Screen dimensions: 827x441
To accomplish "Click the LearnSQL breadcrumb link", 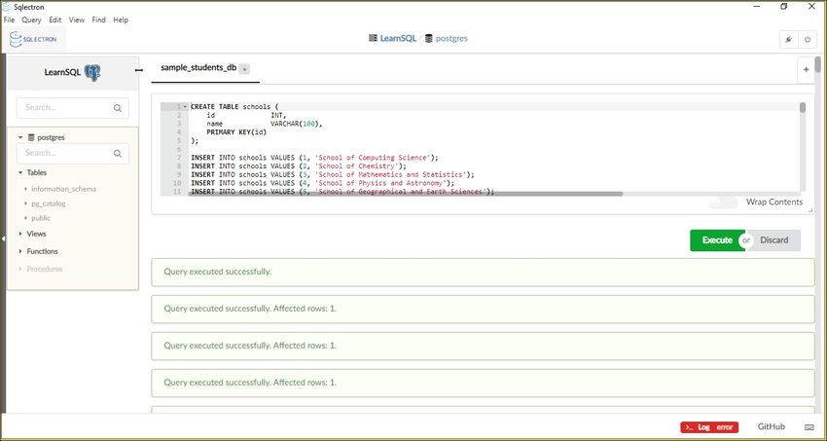I will tap(398, 39).
